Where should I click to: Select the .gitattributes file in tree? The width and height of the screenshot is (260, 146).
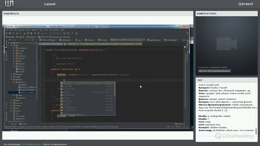pos(19,118)
